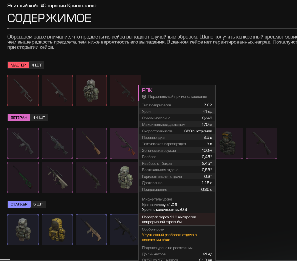Image resolution: width=297 pixels, height=261 pixels.
Task: Click the 'Особенности' section label
Action: [x=153, y=230]
